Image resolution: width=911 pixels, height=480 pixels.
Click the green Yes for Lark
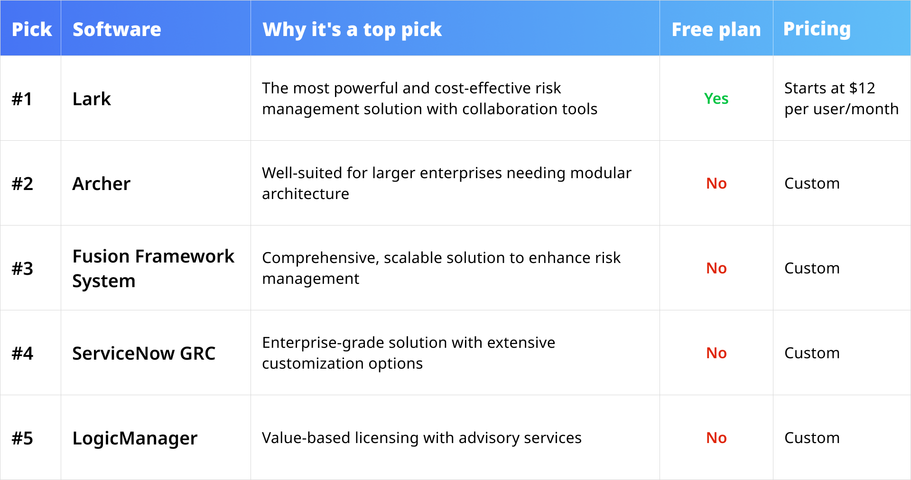716,99
